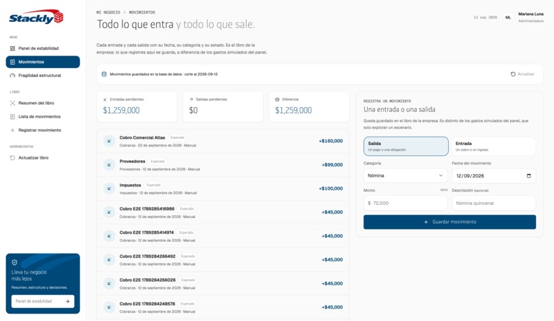
Task: Click Cobro E2E 1789285414974 row icon
Action: (x=109, y=236)
